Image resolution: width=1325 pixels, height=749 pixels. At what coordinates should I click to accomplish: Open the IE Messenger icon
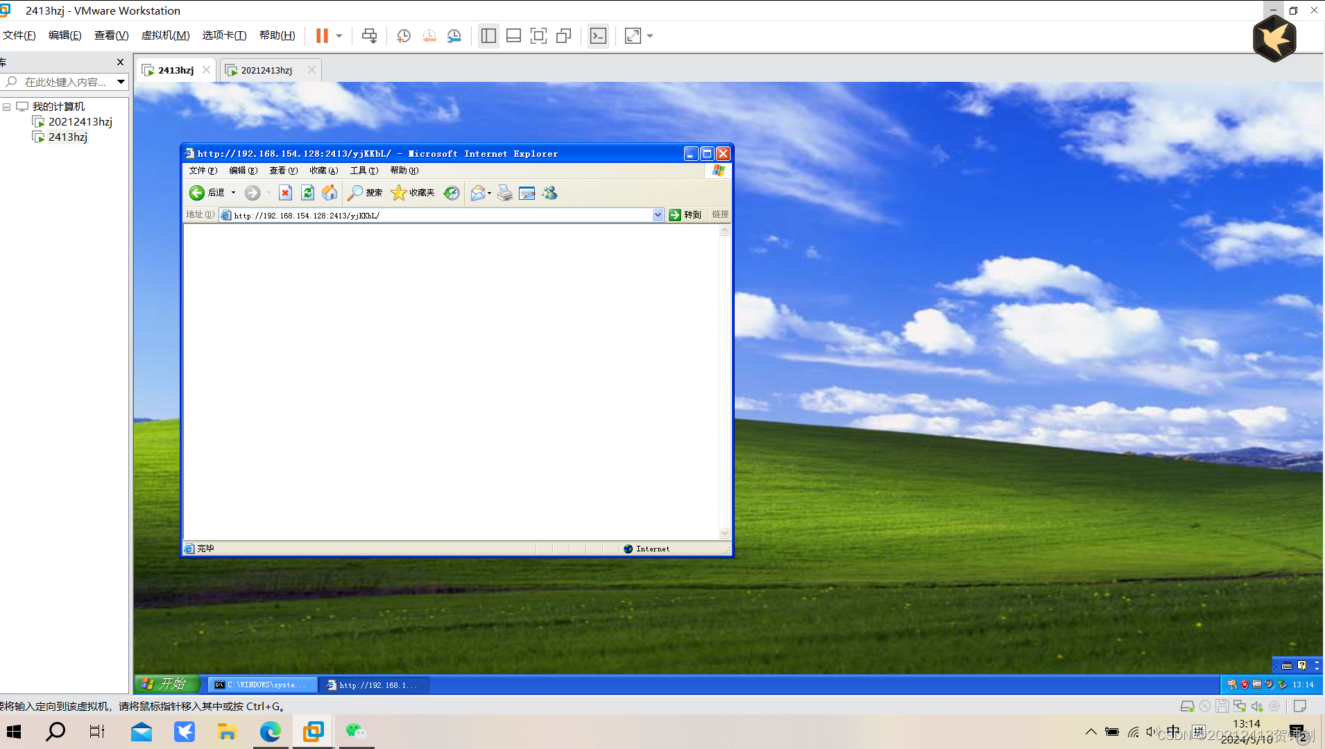pyautogui.click(x=549, y=193)
